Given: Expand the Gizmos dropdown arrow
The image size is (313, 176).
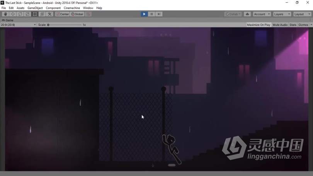Looking at the screenshot, I should click(x=311, y=25).
